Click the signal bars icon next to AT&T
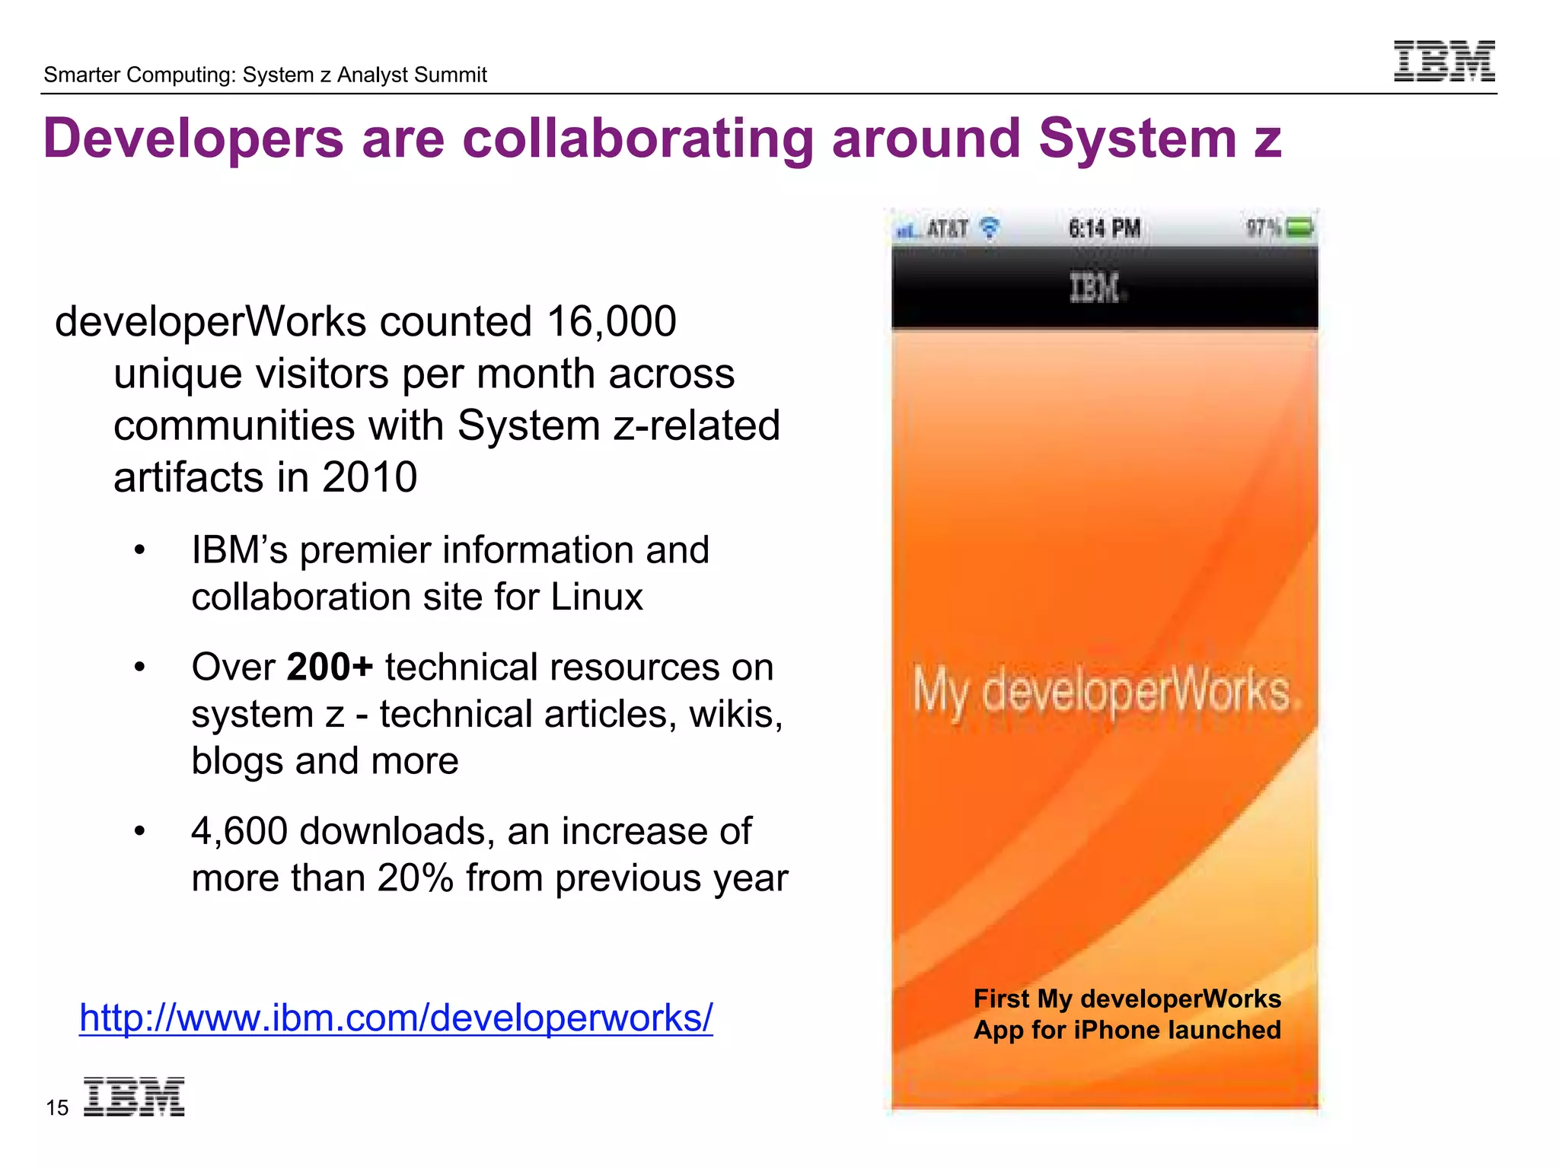 907,229
